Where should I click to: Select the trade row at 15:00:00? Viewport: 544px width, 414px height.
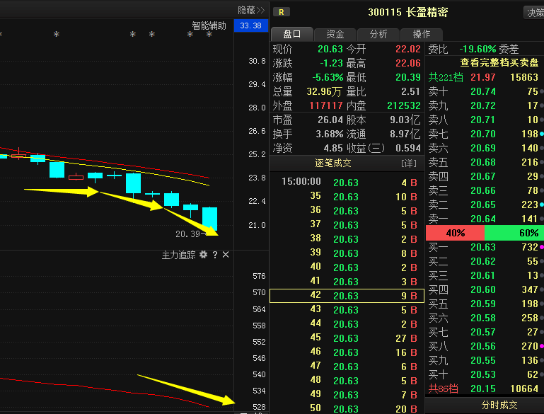(347, 182)
